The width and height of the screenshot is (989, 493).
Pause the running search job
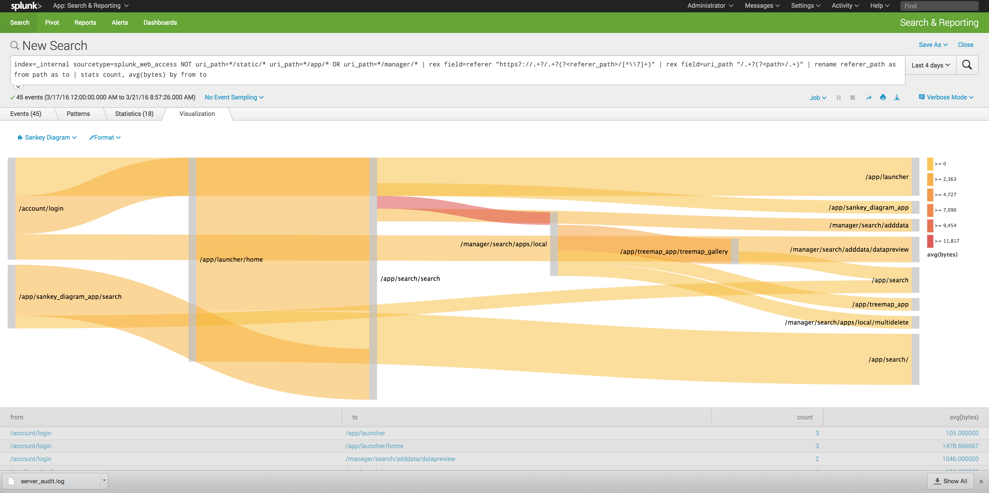coord(839,97)
